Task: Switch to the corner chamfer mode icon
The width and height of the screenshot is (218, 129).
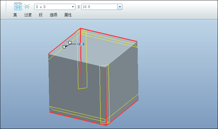Action: click(27, 6)
